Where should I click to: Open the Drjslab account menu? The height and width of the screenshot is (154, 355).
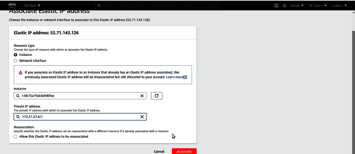[297, 5]
